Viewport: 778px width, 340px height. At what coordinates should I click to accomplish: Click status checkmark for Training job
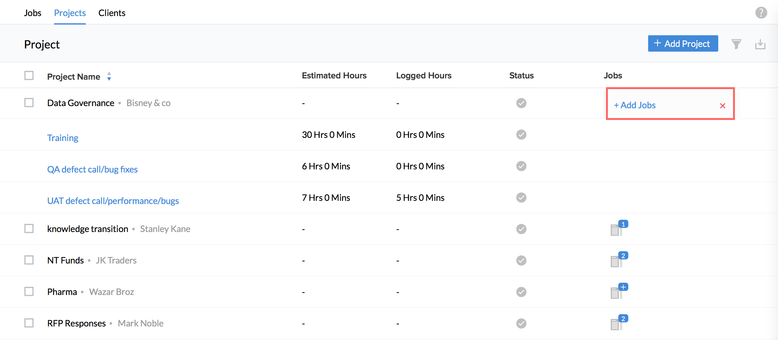tap(521, 135)
